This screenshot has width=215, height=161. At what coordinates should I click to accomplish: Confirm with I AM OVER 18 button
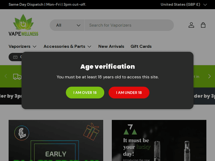click(x=85, y=93)
